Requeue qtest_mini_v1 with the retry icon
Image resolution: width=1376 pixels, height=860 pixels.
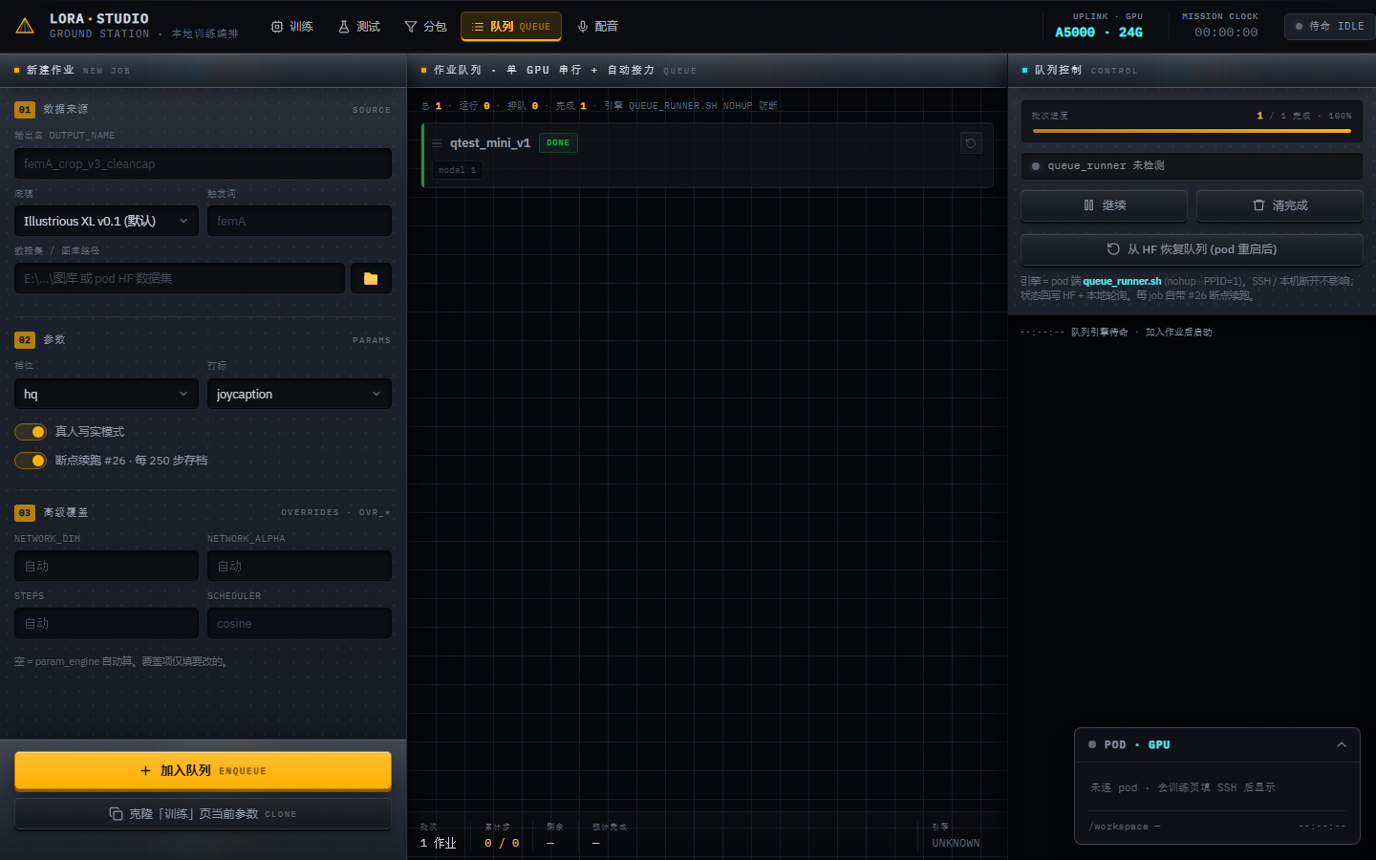point(971,143)
